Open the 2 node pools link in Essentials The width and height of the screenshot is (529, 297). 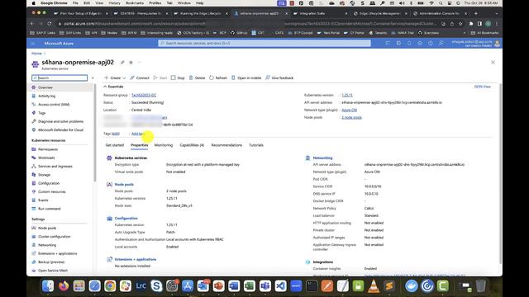point(351,117)
